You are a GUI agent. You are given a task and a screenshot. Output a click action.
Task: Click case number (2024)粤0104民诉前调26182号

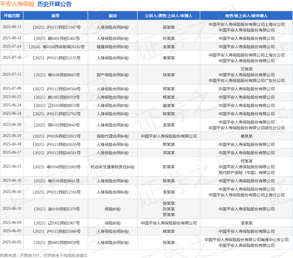point(57,47)
